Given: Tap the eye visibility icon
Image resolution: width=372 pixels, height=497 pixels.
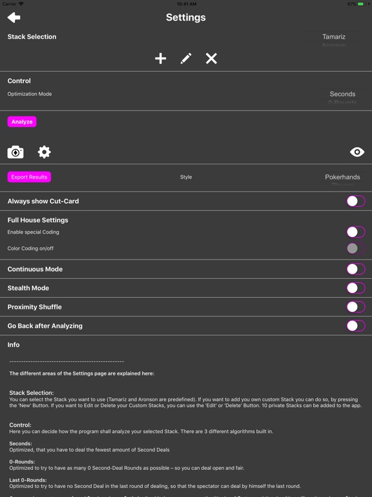Looking at the screenshot, I should [357, 152].
